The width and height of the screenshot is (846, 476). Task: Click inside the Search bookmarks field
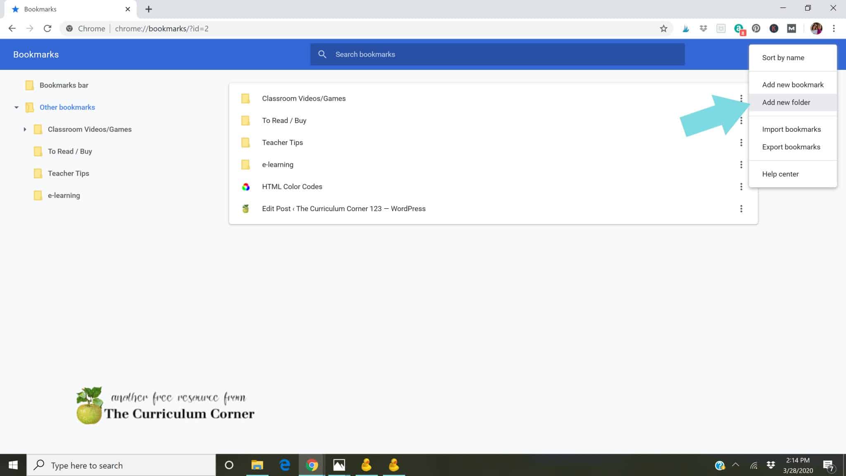pyautogui.click(x=454, y=54)
